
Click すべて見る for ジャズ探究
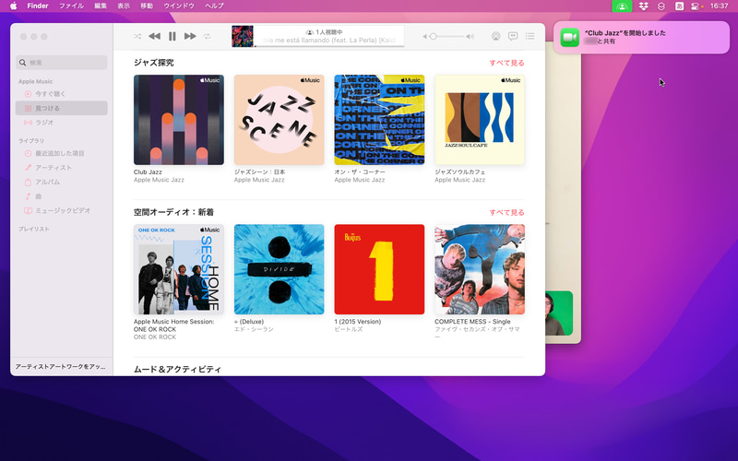tap(506, 63)
